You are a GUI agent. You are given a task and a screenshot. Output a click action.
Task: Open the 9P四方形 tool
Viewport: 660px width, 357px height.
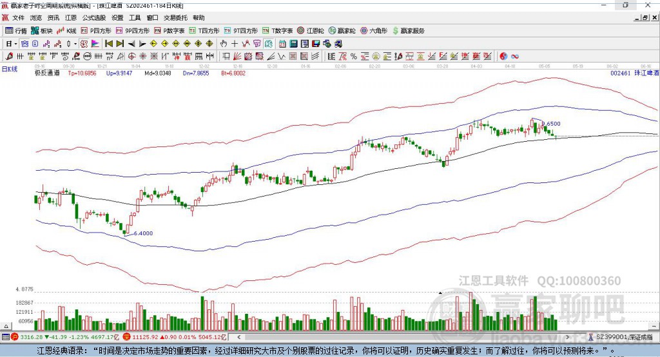(133, 31)
